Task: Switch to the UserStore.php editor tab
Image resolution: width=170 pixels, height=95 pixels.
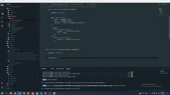Action: click(x=92, y=4)
